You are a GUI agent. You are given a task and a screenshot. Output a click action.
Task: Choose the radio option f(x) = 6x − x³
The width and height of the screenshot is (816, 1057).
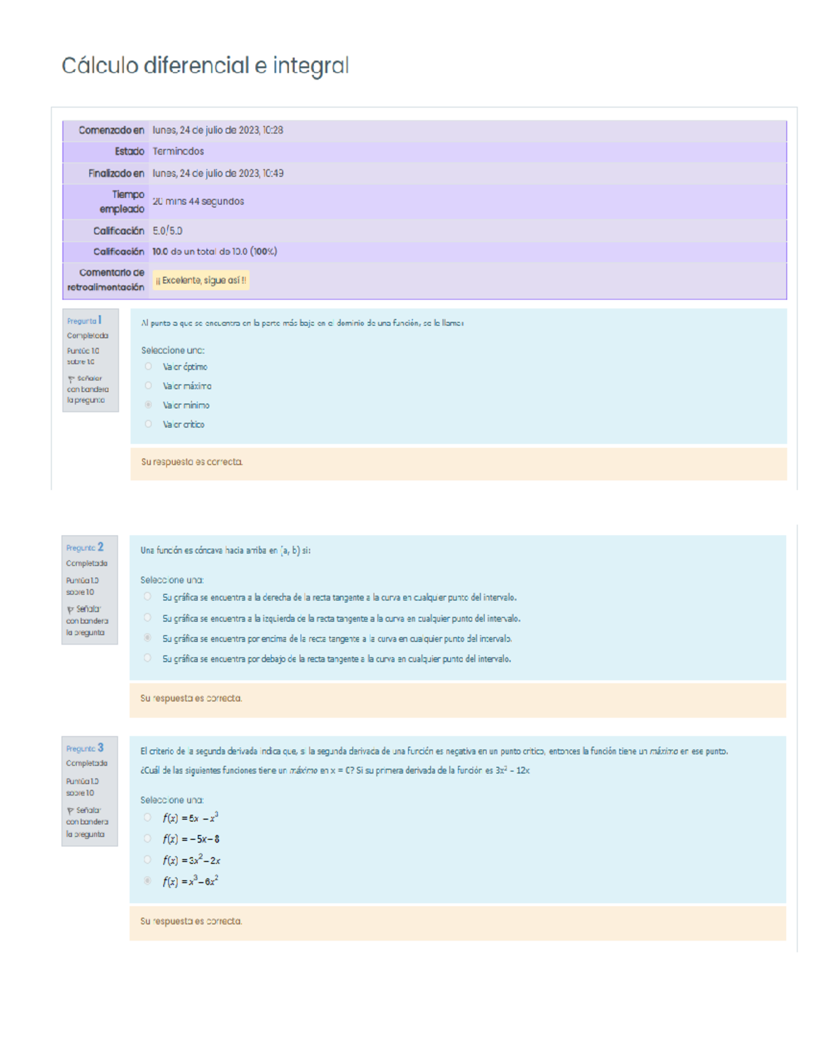(148, 817)
